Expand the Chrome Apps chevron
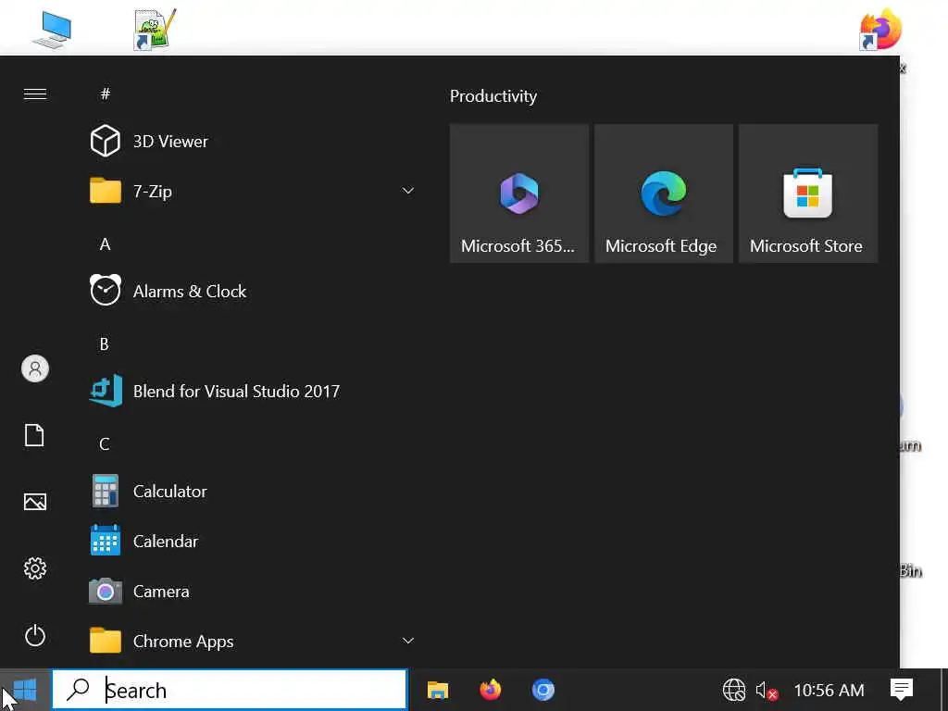Viewport: 948px width, 711px height. tap(408, 641)
